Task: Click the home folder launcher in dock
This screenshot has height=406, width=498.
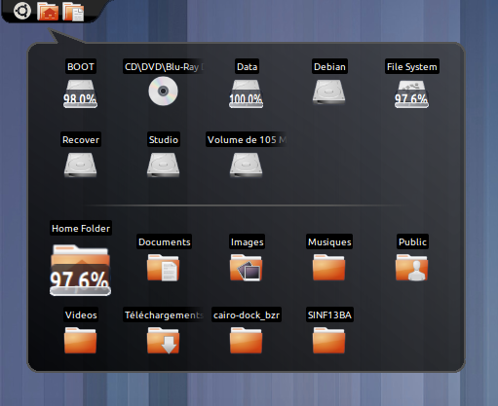Action: click(48, 12)
